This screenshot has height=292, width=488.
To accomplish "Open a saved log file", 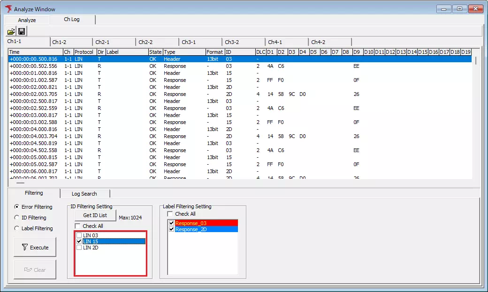I will coord(11,31).
